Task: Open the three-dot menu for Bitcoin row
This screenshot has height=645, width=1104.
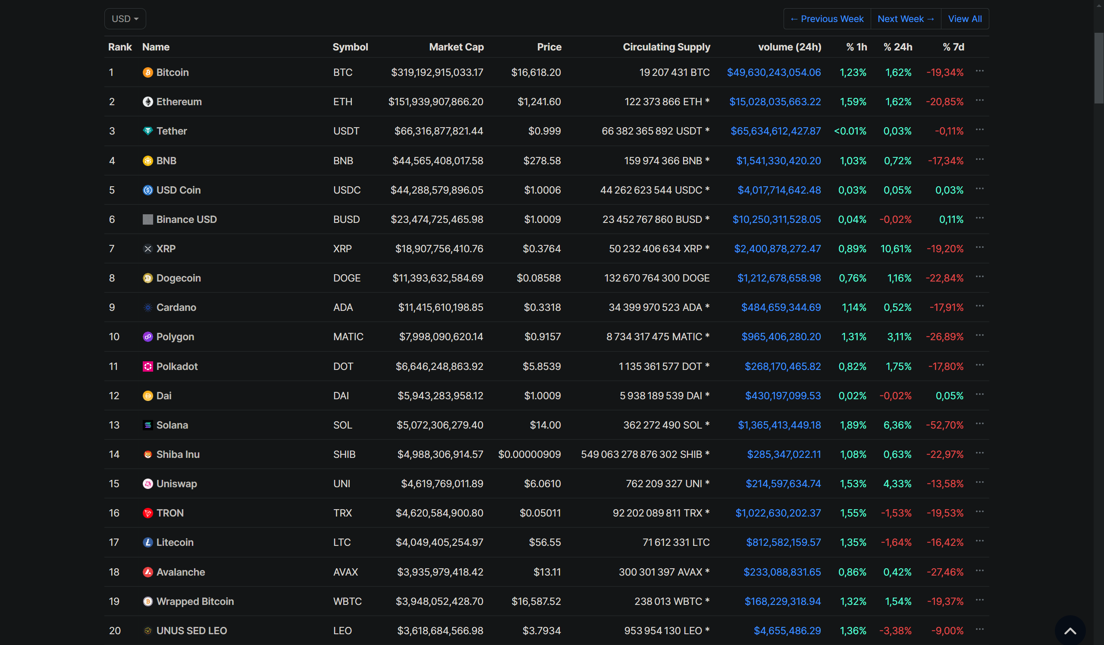Action: [979, 71]
